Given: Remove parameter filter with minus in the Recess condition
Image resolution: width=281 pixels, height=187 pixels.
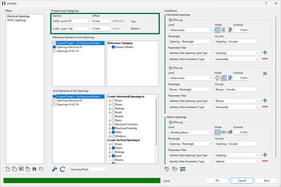Looking at the screenshot, I should (265, 107).
